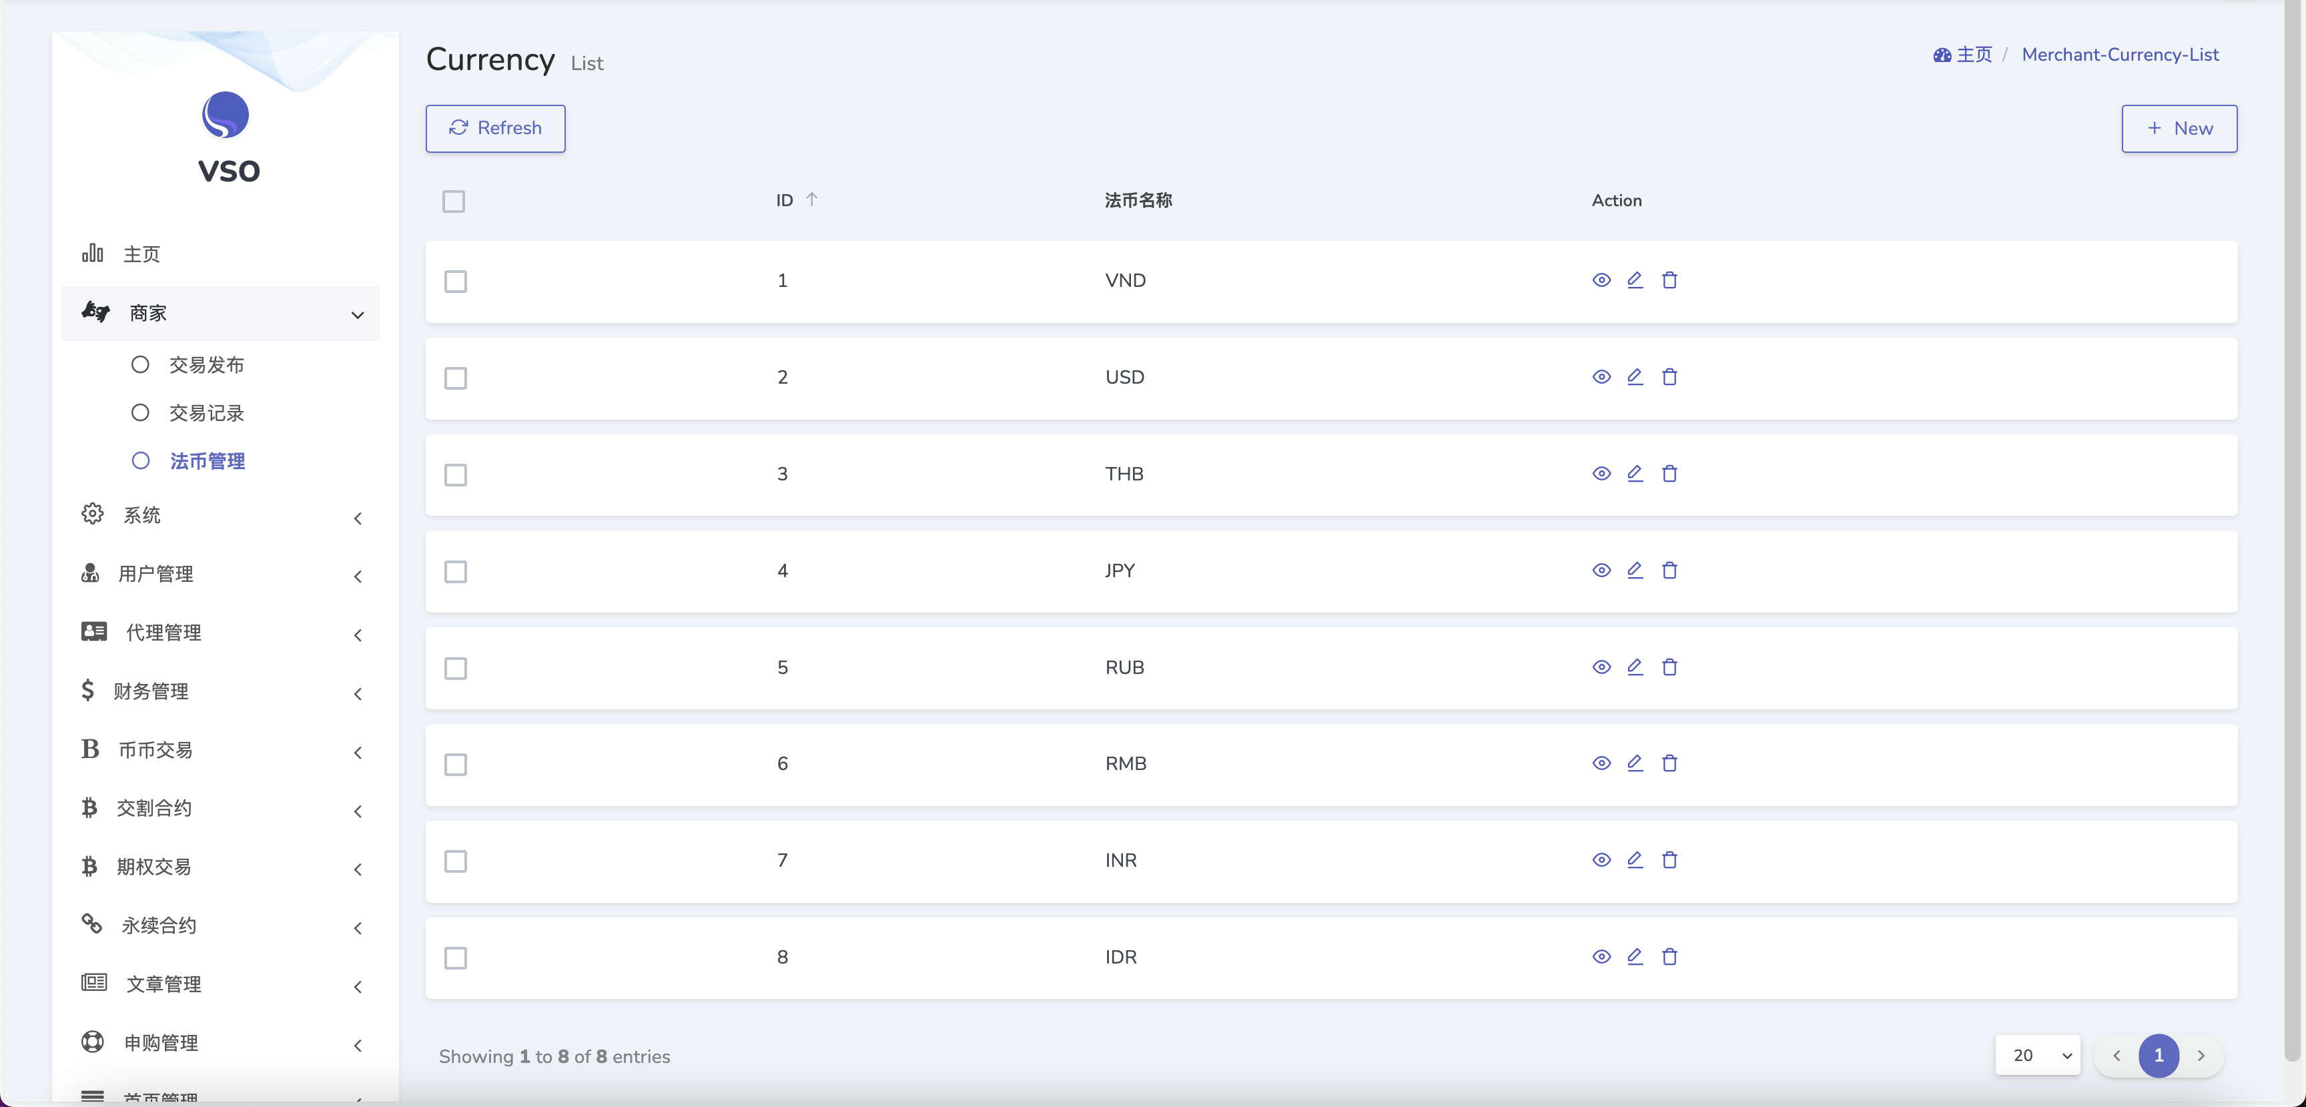Select the checkbox for JPY row
The image size is (2306, 1107).
pyautogui.click(x=456, y=571)
